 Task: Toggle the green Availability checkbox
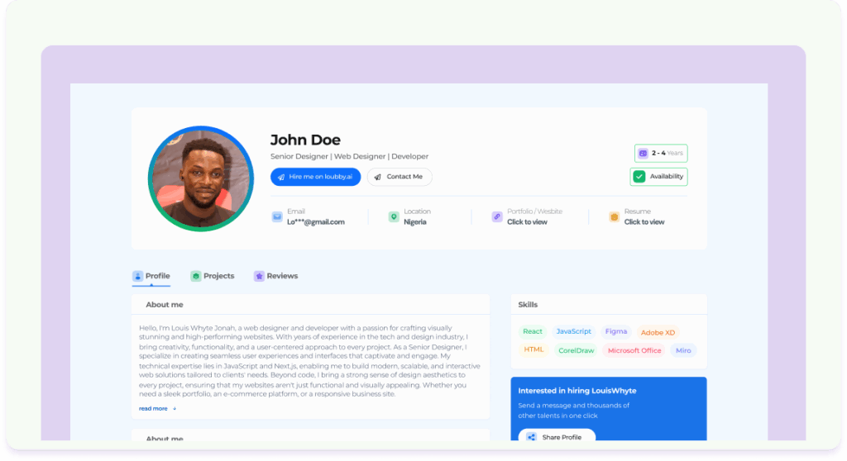point(639,176)
